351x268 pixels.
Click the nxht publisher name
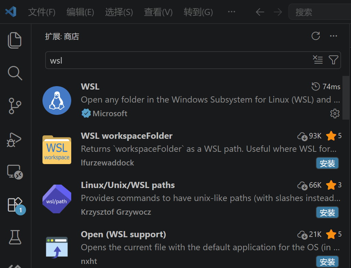click(x=89, y=261)
